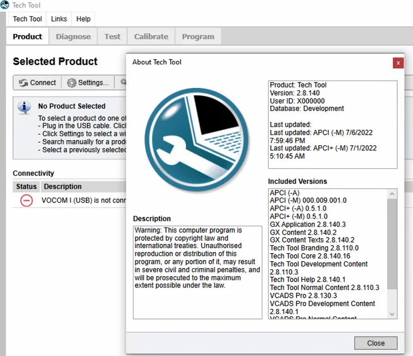Switch to the Test tab
Screen dimensions: 413x356
pyautogui.click(x=112, y=36)
